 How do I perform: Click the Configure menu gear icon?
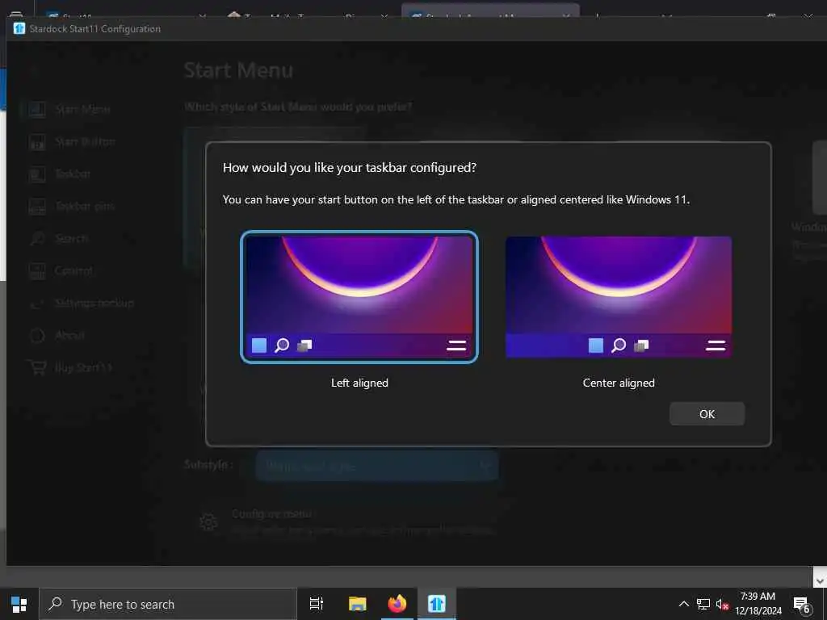coord(208,522)
